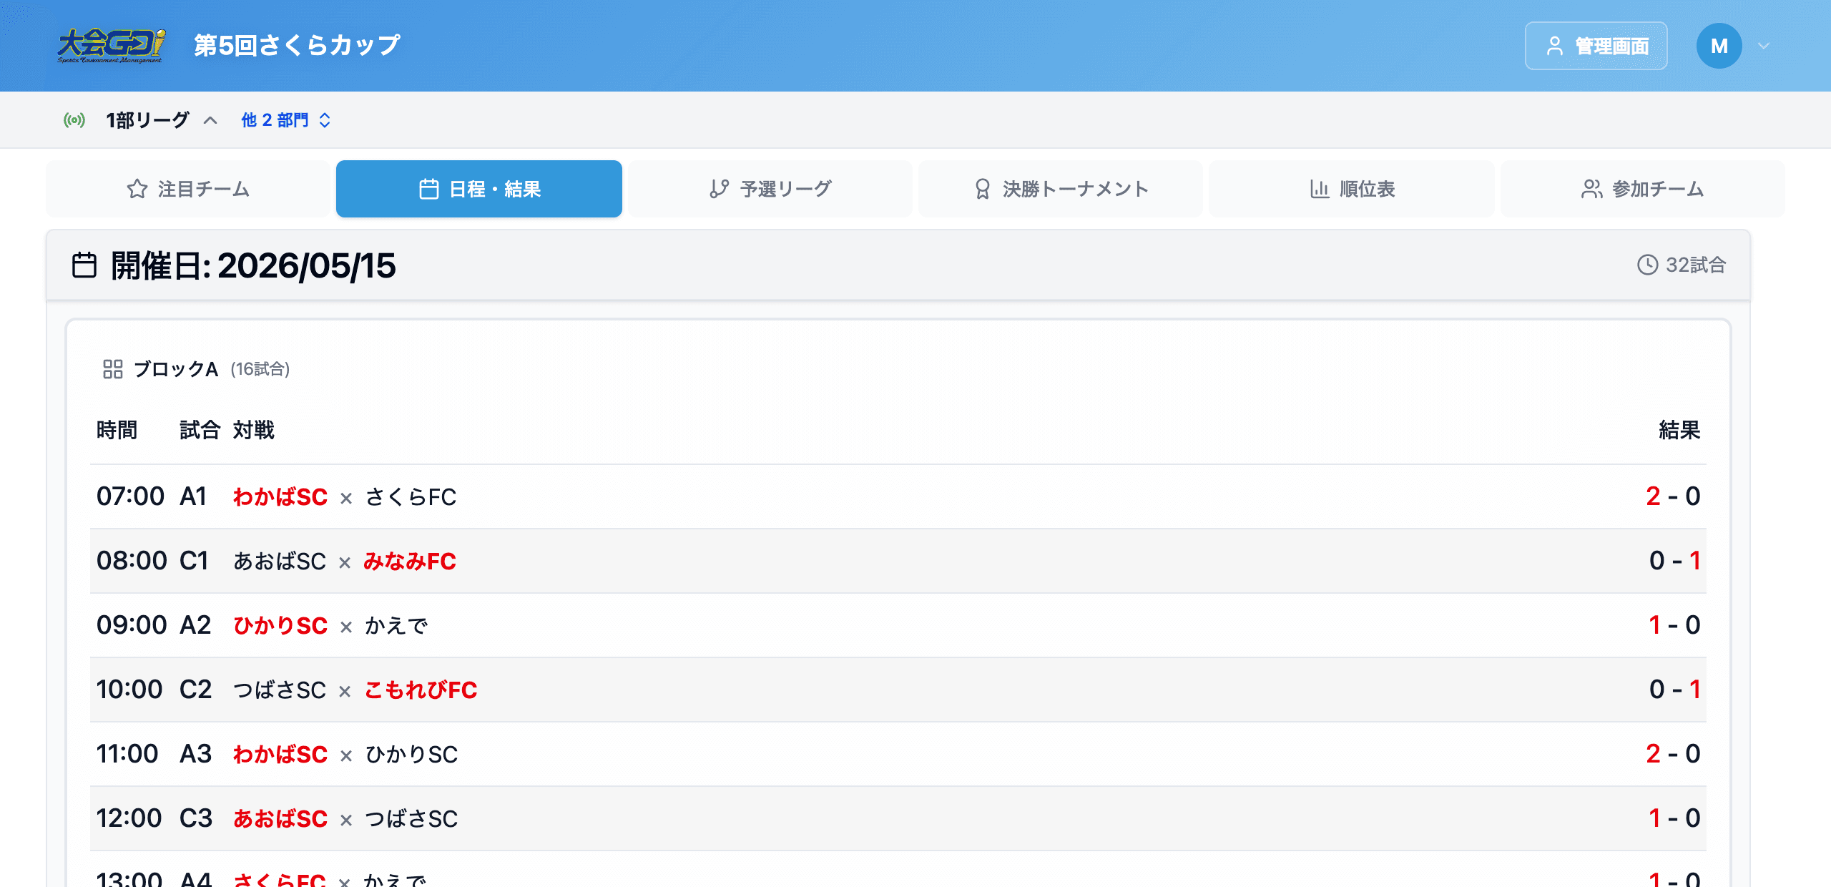Image resolution: width=1831 pixels, height=887 pixels.
Task: Open the 予選リーグ tab
Action: 770,189
